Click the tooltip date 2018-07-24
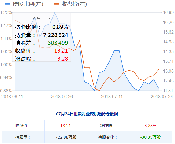Viewport: 175px width, 144px height. coord(42,18)
